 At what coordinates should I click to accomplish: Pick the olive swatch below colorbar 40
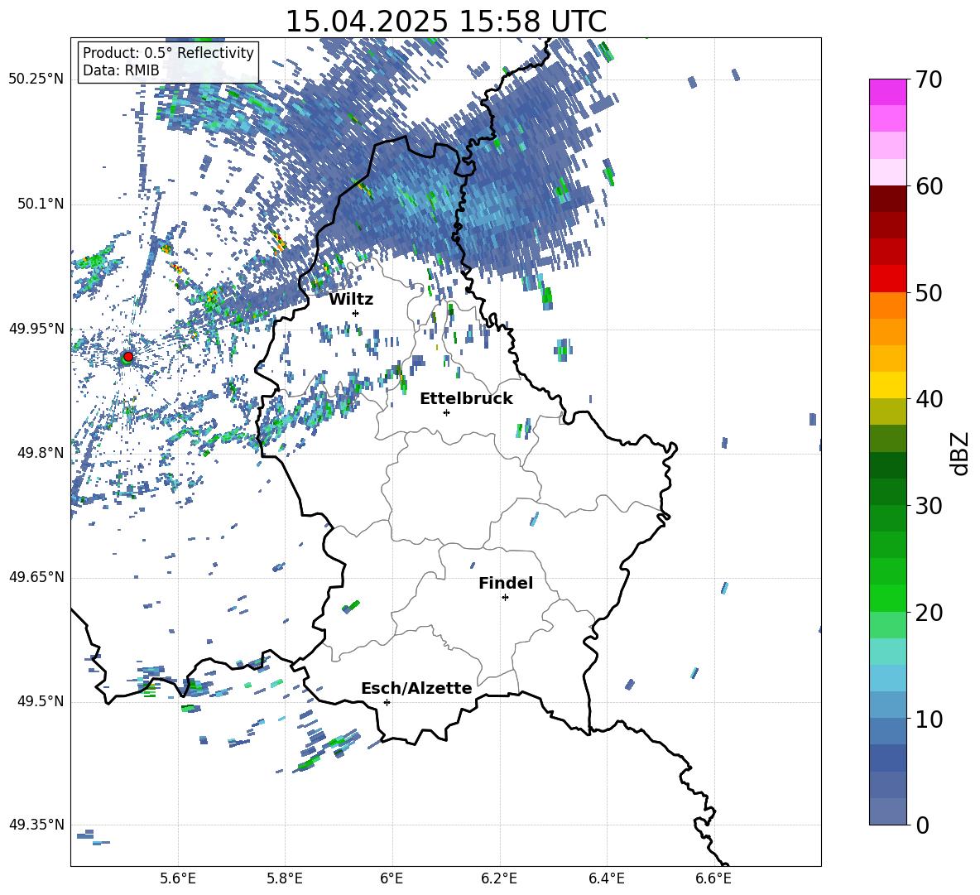887,411
